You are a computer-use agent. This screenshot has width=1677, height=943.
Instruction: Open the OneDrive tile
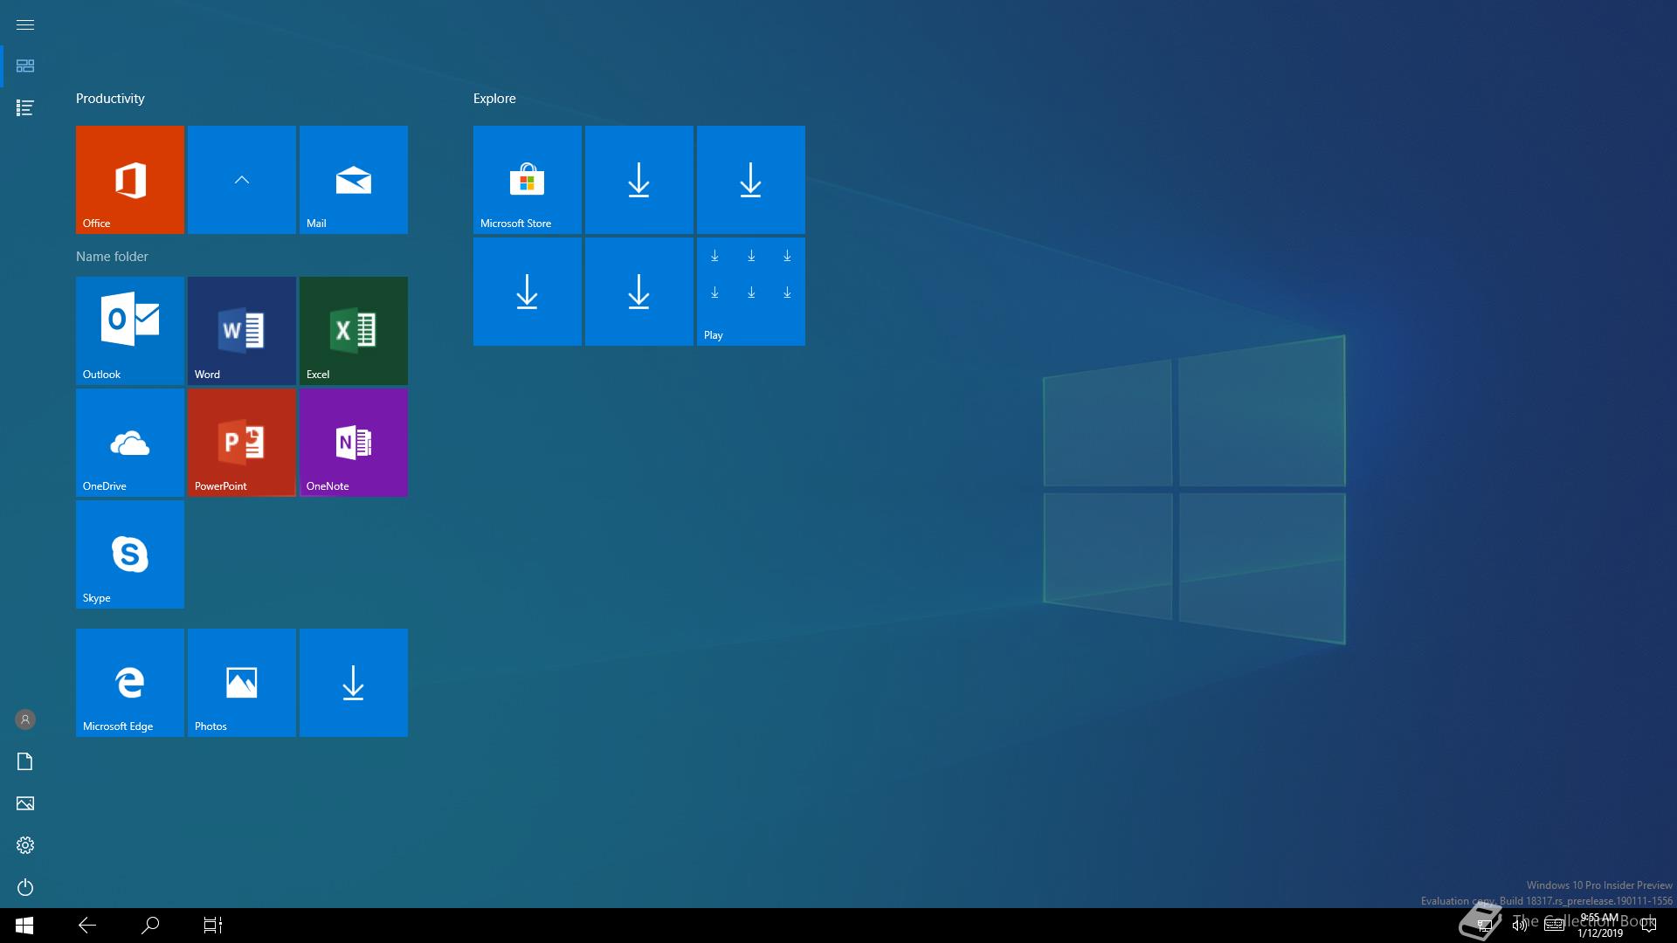point(130,443)
